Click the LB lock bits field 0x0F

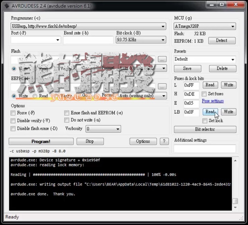(x=191, y=112)
